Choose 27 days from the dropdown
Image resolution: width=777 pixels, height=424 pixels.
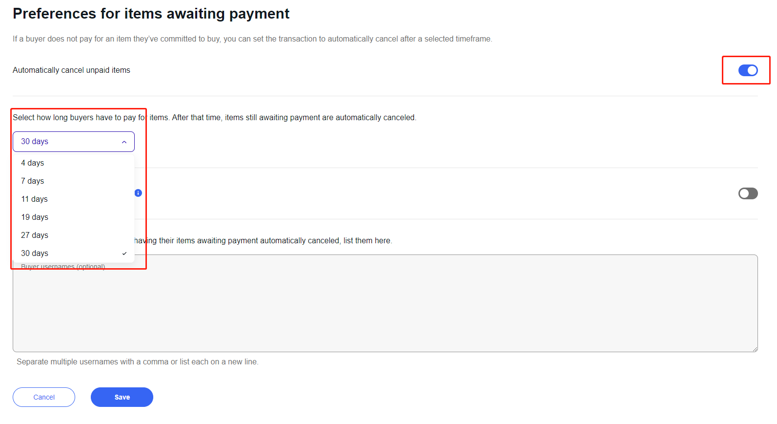pos(35,235)
